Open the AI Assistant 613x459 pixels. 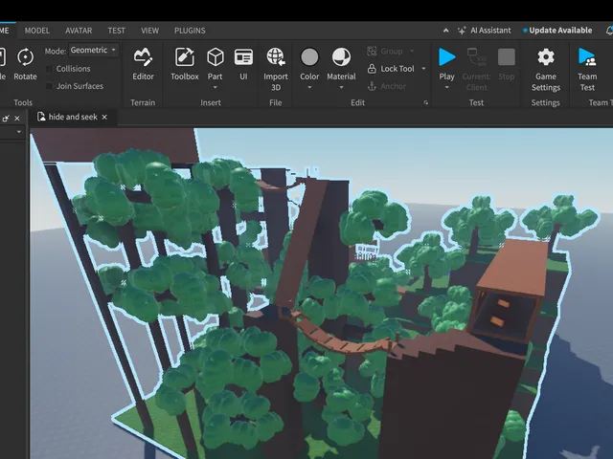pyautogui.click(x=485, y=31)
